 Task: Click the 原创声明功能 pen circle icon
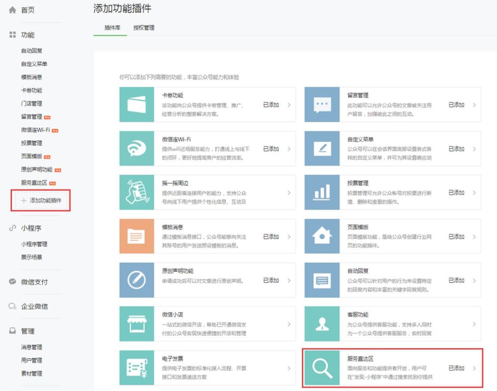[137, 280]
